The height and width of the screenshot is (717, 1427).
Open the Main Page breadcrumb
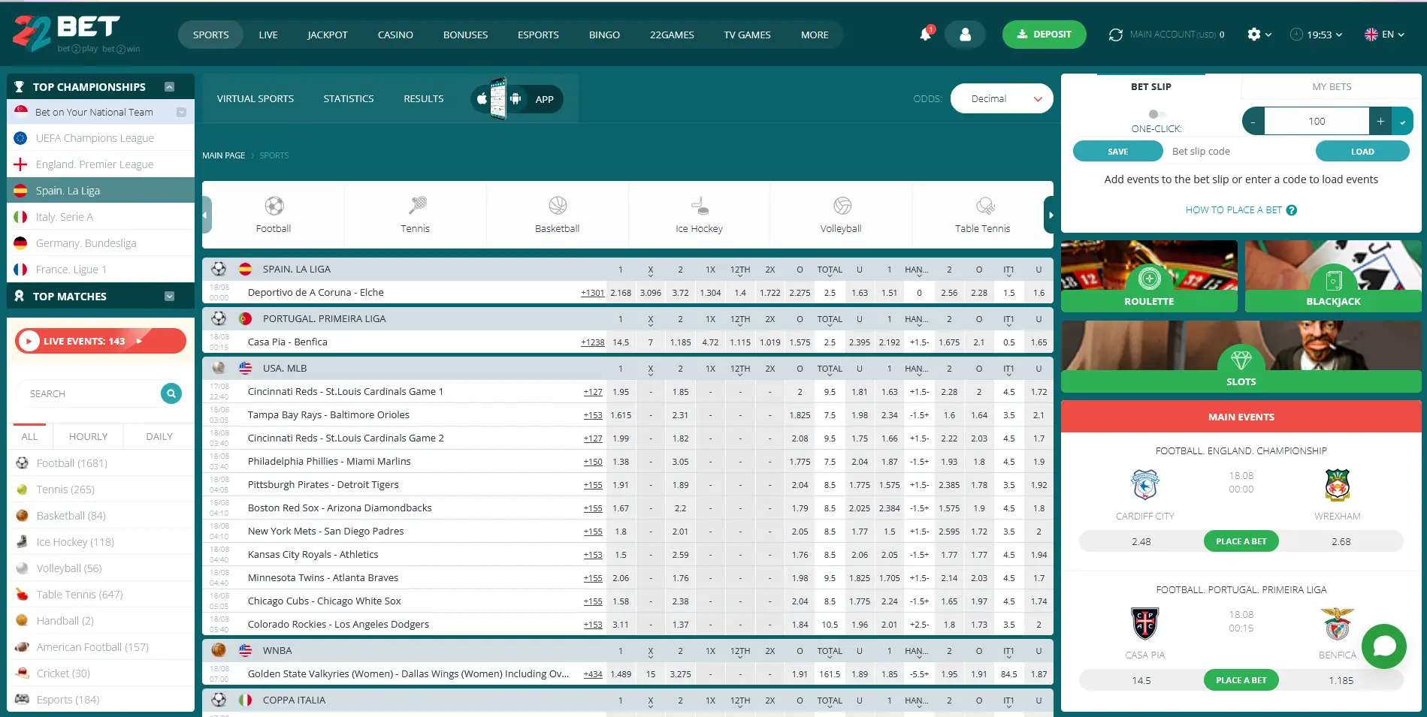click(224, 155)
